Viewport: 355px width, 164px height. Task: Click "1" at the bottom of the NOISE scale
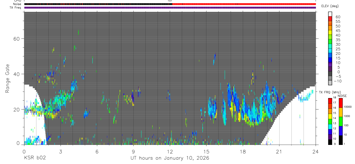tap(345, 144)
